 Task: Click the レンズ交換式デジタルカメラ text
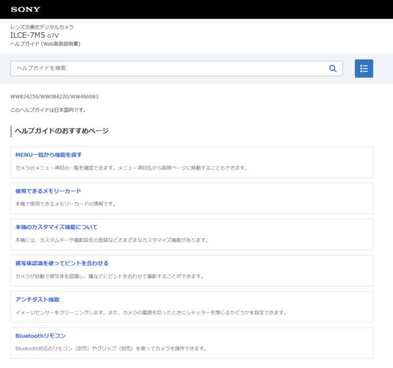point(42,27)
